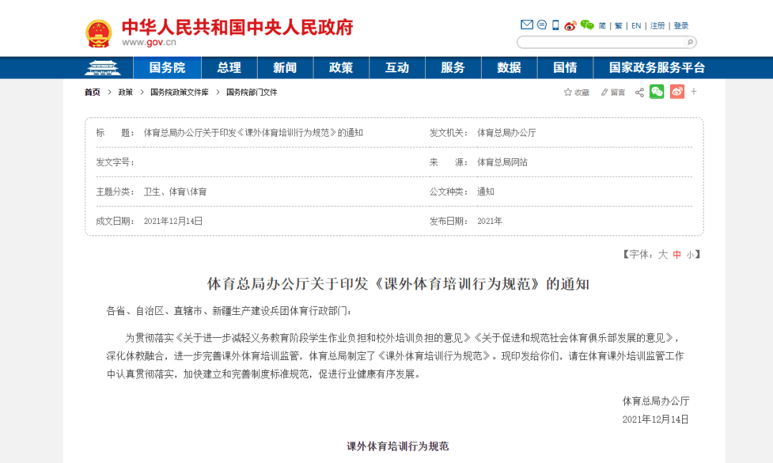Screen dimensions: 773x463
Task: Go to 首页 via the breadcrumb
Action: click(x=92, y=92)
